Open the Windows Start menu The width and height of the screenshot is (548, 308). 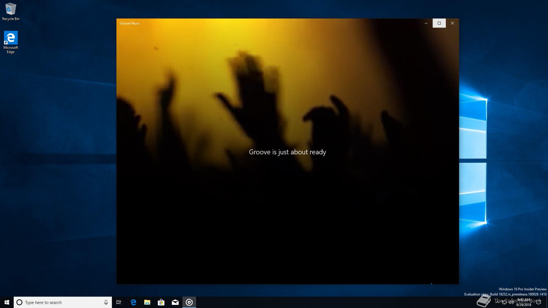pyautogui.click(x=7, y=302)
